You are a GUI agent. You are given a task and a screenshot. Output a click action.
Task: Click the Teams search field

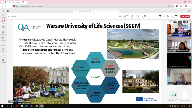[96, 11]
